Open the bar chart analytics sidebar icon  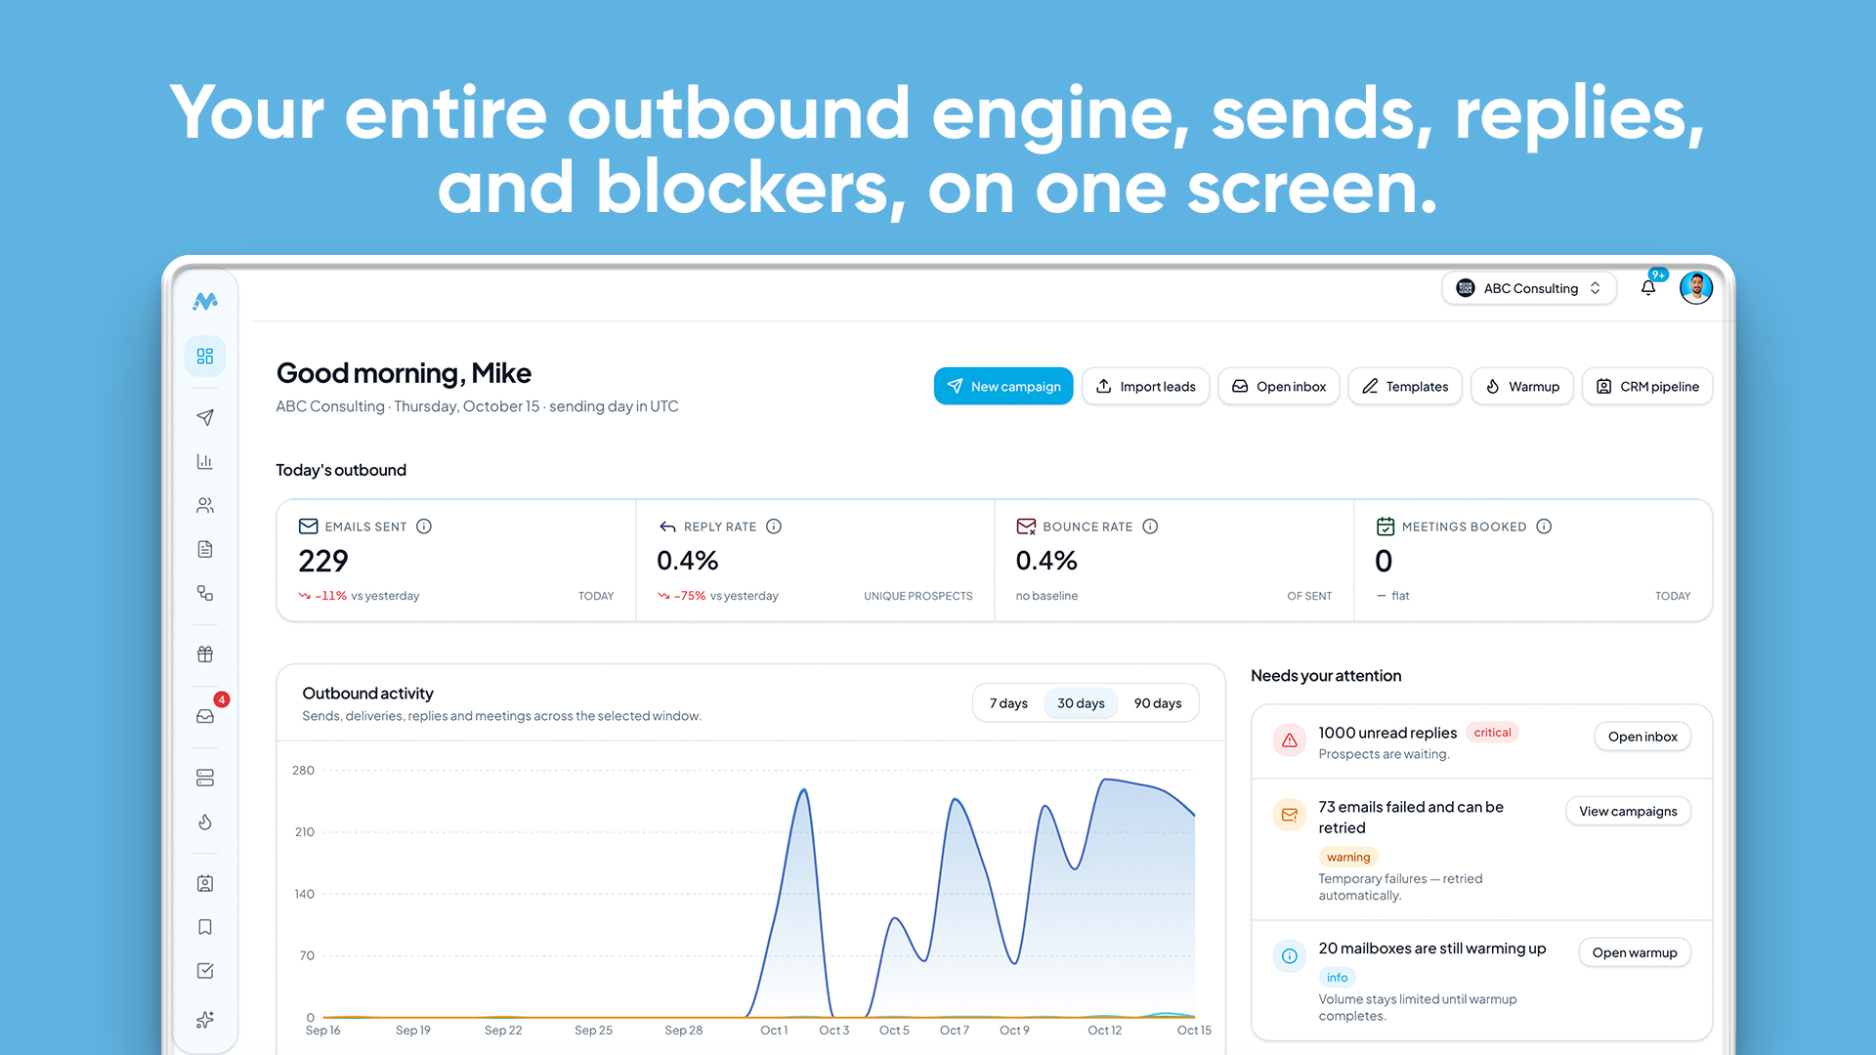205,461
